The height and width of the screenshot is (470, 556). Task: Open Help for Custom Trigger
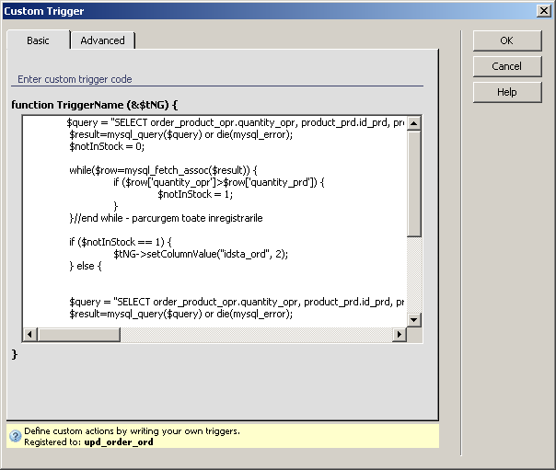tap(506, 92)
